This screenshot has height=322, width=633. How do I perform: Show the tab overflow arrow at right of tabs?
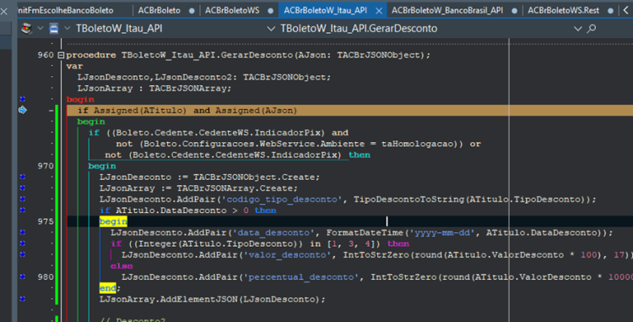pos(625,10)
